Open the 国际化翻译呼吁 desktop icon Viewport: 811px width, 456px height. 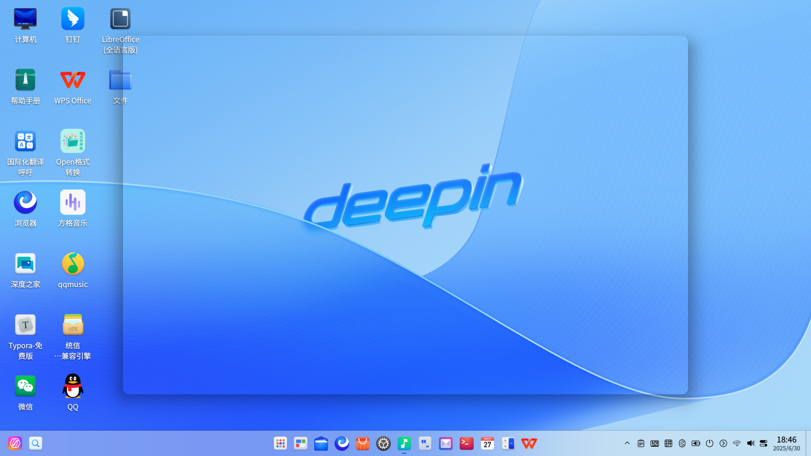(x=25, y=141)
